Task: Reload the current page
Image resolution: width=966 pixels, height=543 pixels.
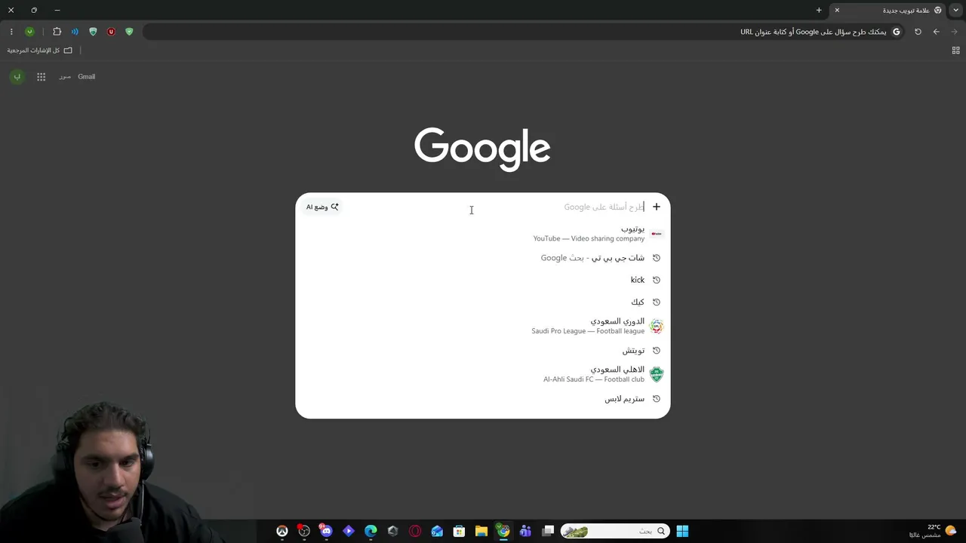Action: (918, 32)
